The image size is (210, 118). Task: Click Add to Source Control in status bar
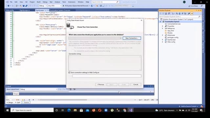(188, 106)
